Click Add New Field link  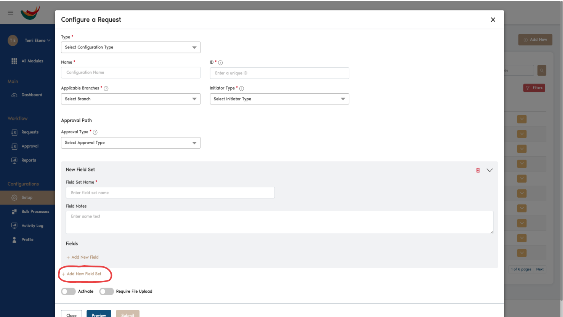coord(82,257)
